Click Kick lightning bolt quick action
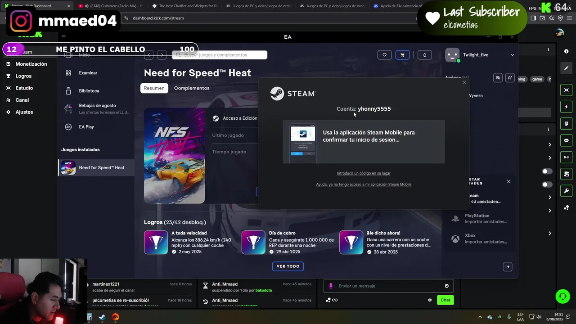Viewport: 576px width, 324px height. (x=566, y=107)
